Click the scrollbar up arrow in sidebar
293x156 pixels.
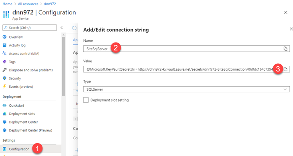(x=64, y=35)
